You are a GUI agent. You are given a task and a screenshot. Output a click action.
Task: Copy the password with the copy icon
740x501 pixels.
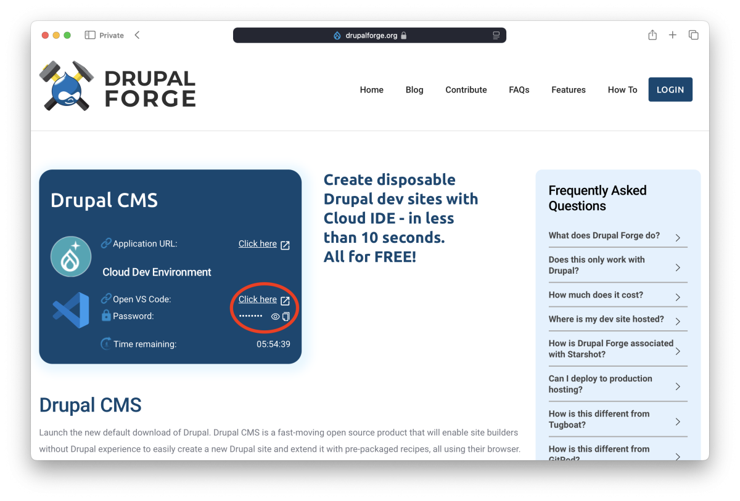286,317
